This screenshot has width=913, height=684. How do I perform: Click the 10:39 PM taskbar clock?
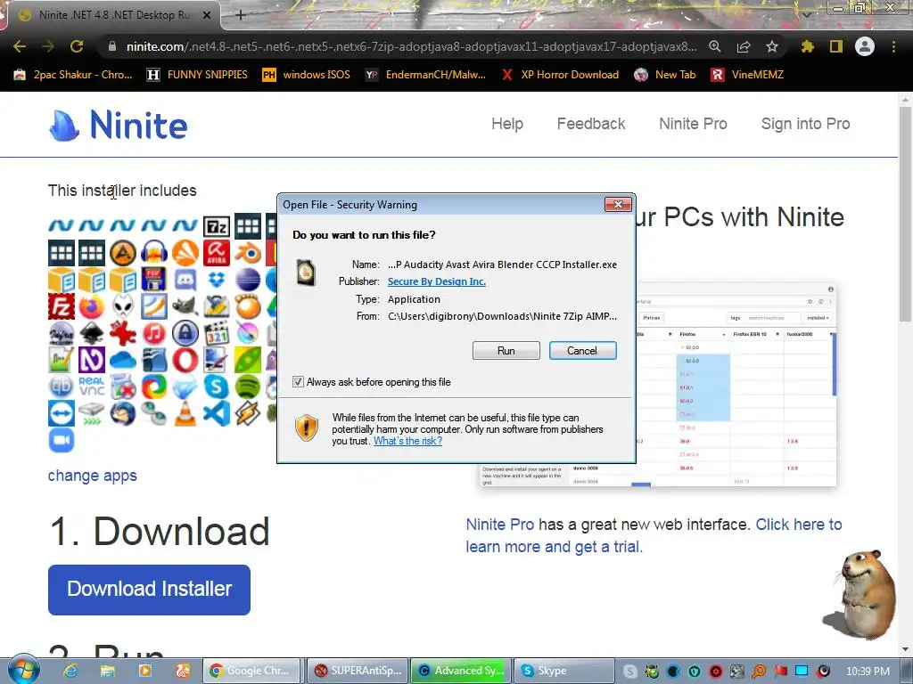point(868,672)
